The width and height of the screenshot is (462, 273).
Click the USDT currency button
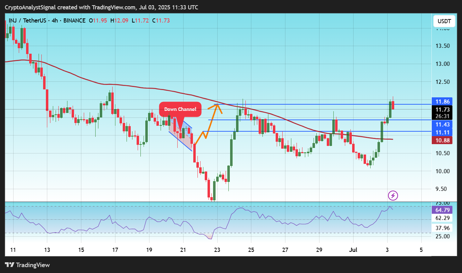pos(444,21)
